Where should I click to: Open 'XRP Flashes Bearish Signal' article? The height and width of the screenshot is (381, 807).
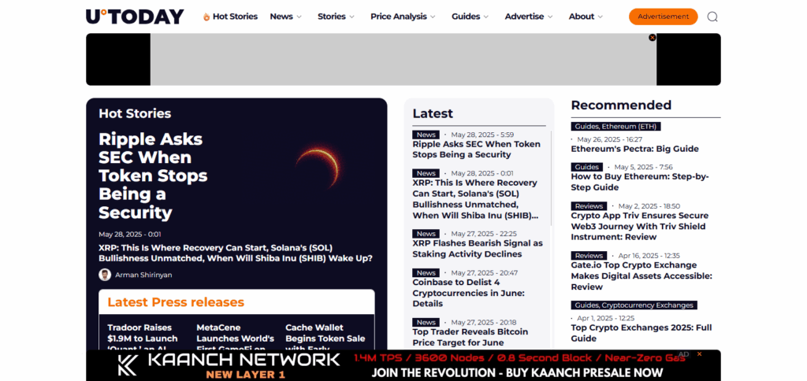477,249
